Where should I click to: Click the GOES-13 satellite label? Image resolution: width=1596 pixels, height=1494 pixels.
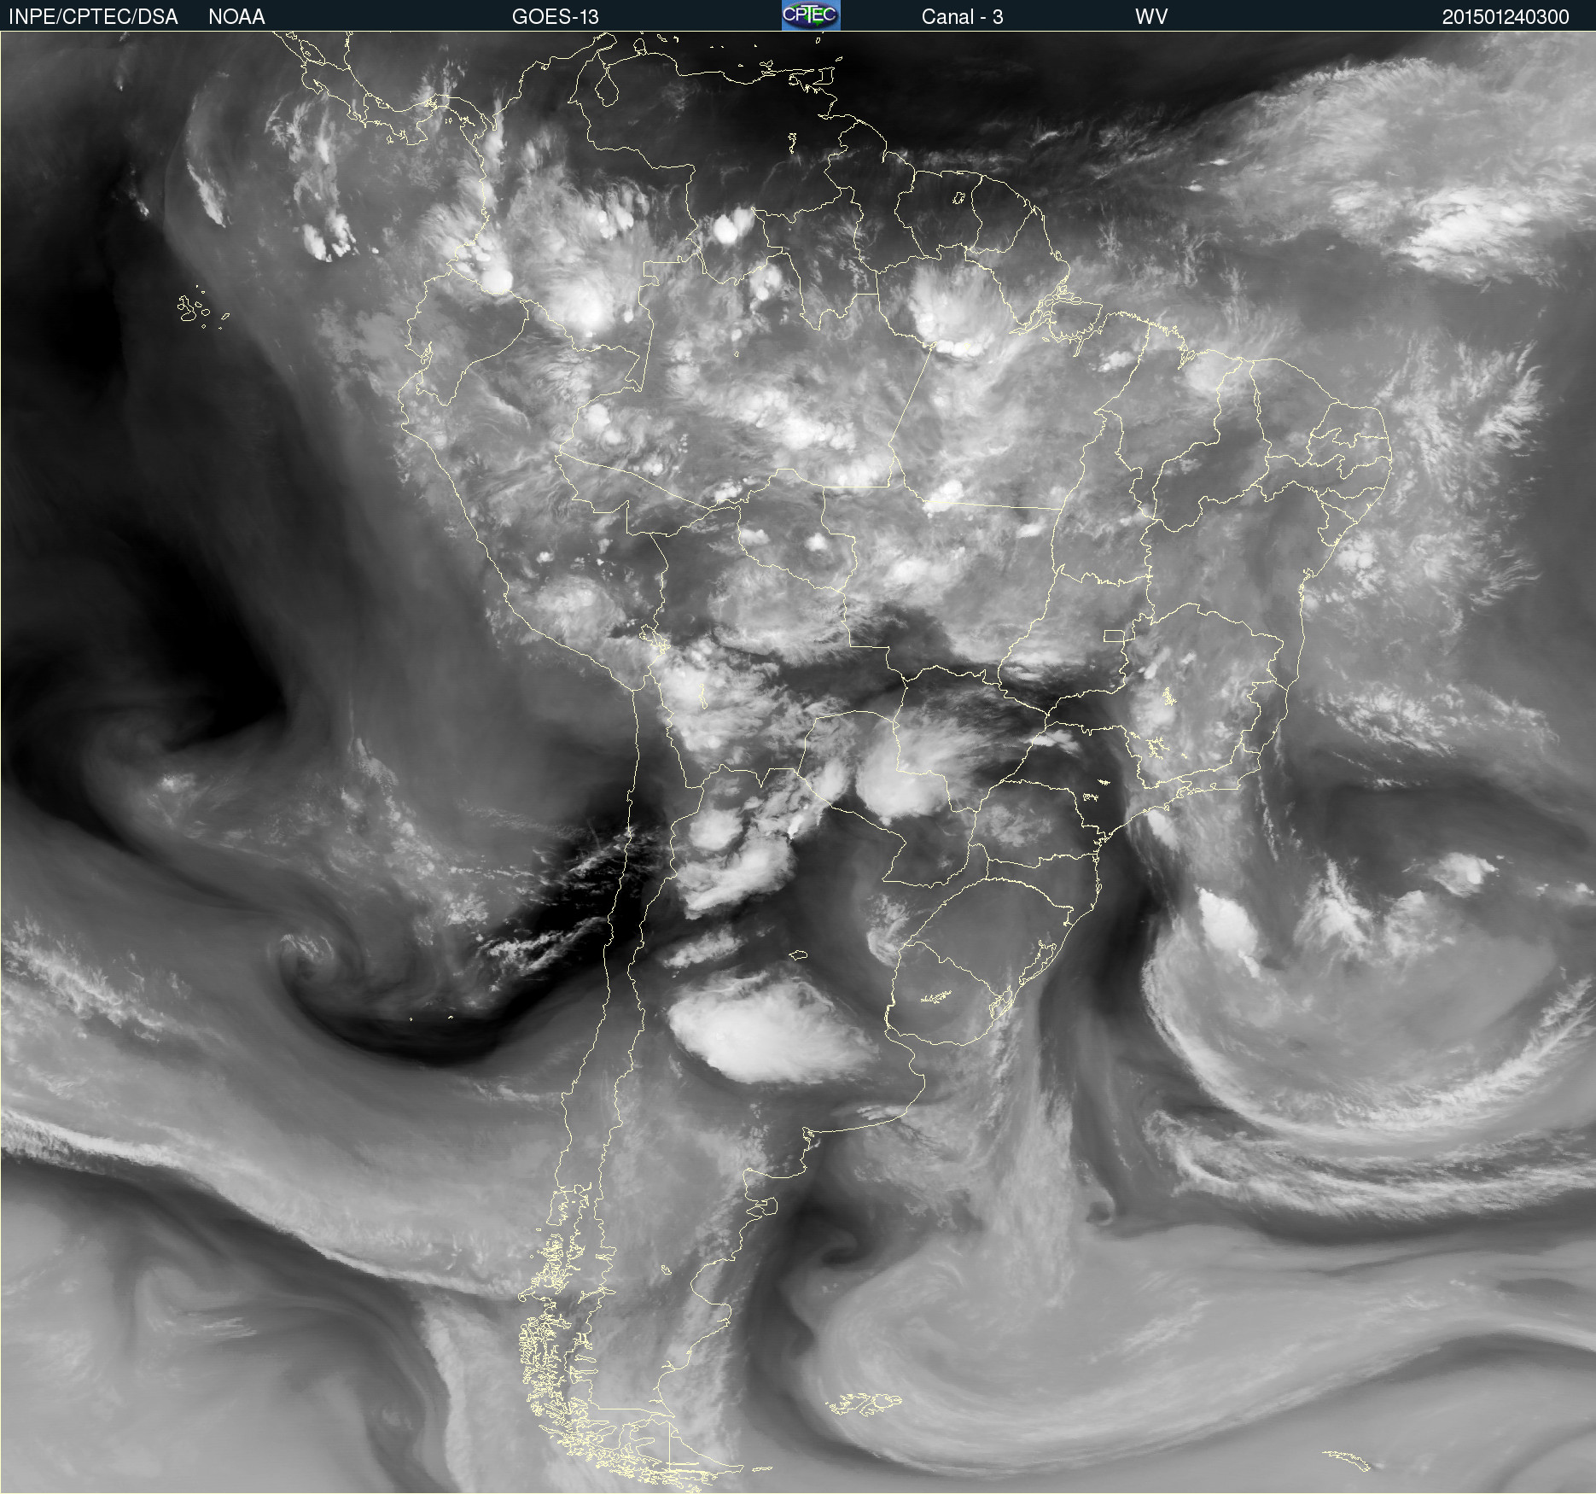[556, 16]
